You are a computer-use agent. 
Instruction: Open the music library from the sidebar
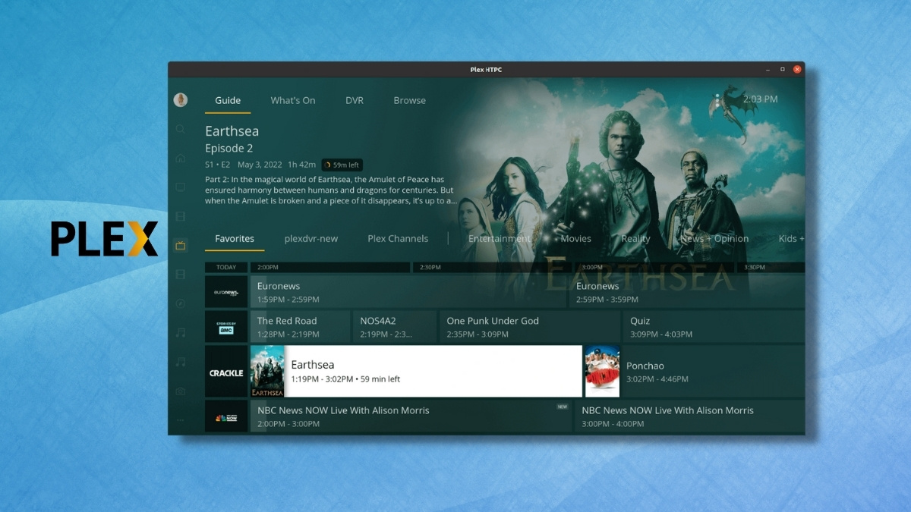[180, 331]
